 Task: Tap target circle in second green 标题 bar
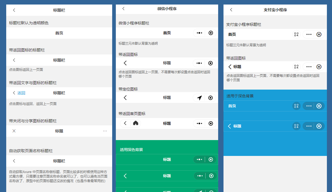click(x=211, y=176)
